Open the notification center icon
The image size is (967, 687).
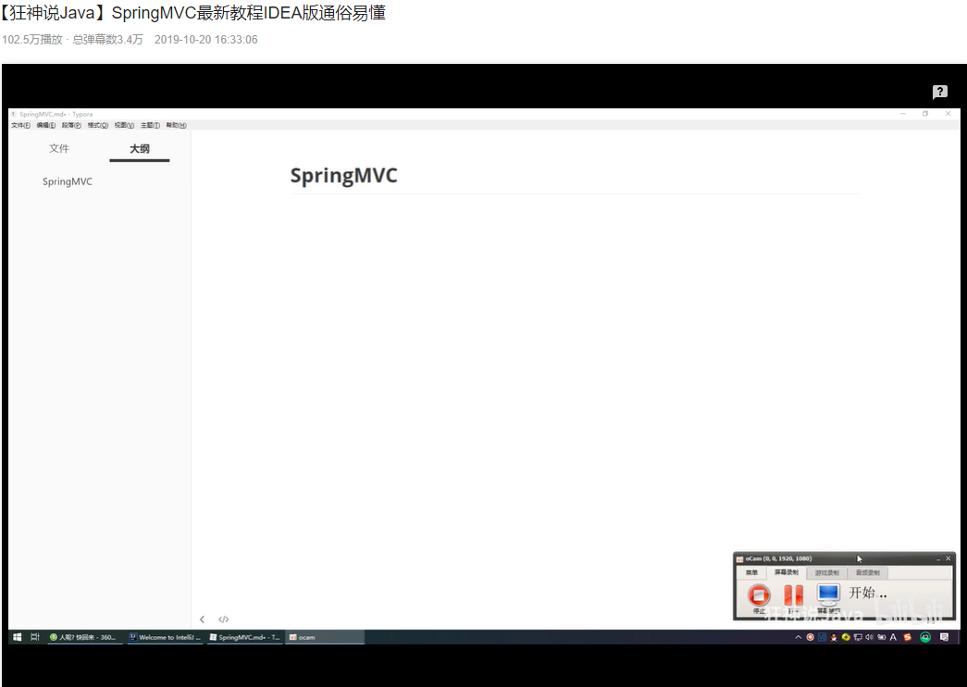944,637
